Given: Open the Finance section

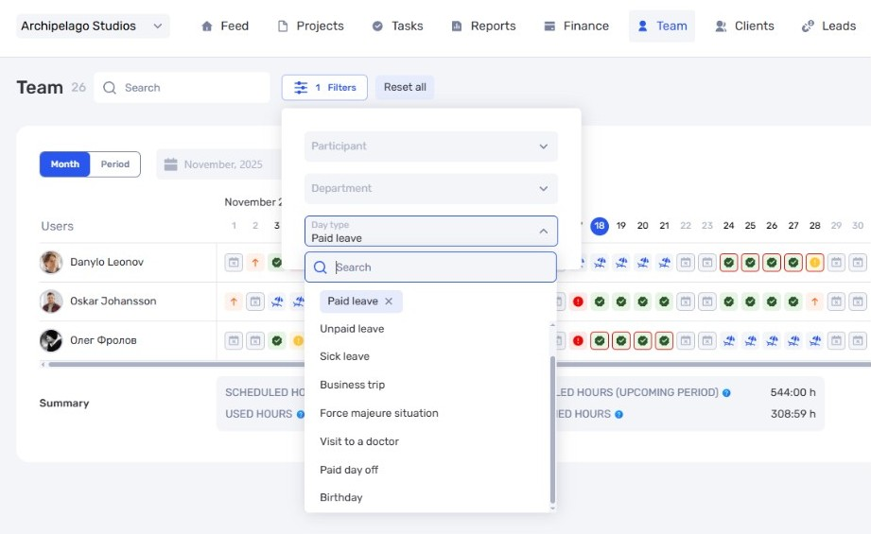Looking at the screenshot, I should pos(576,26).
